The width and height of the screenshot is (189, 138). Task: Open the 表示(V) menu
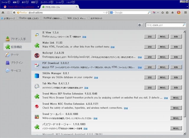point(25,2)
